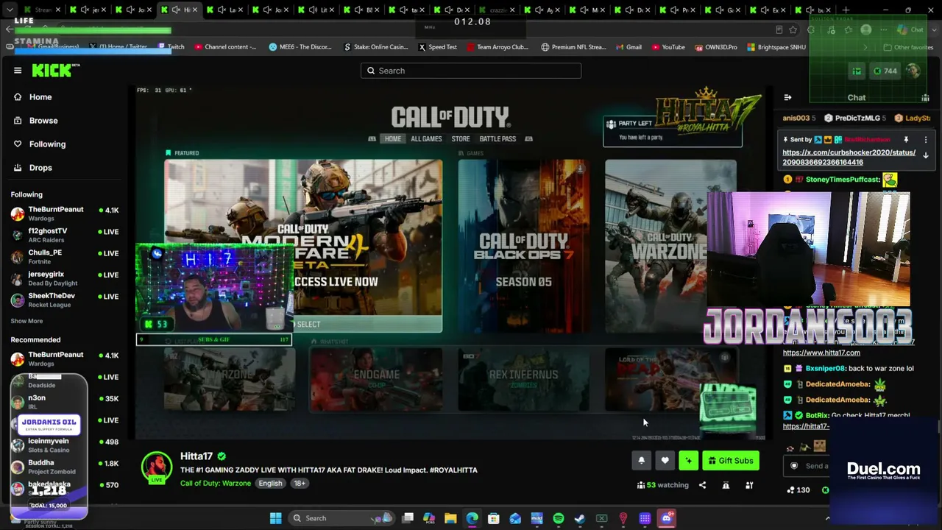
Task: Click the Gift Subs button
Action: pyautogui.click(x=731, y=461)
